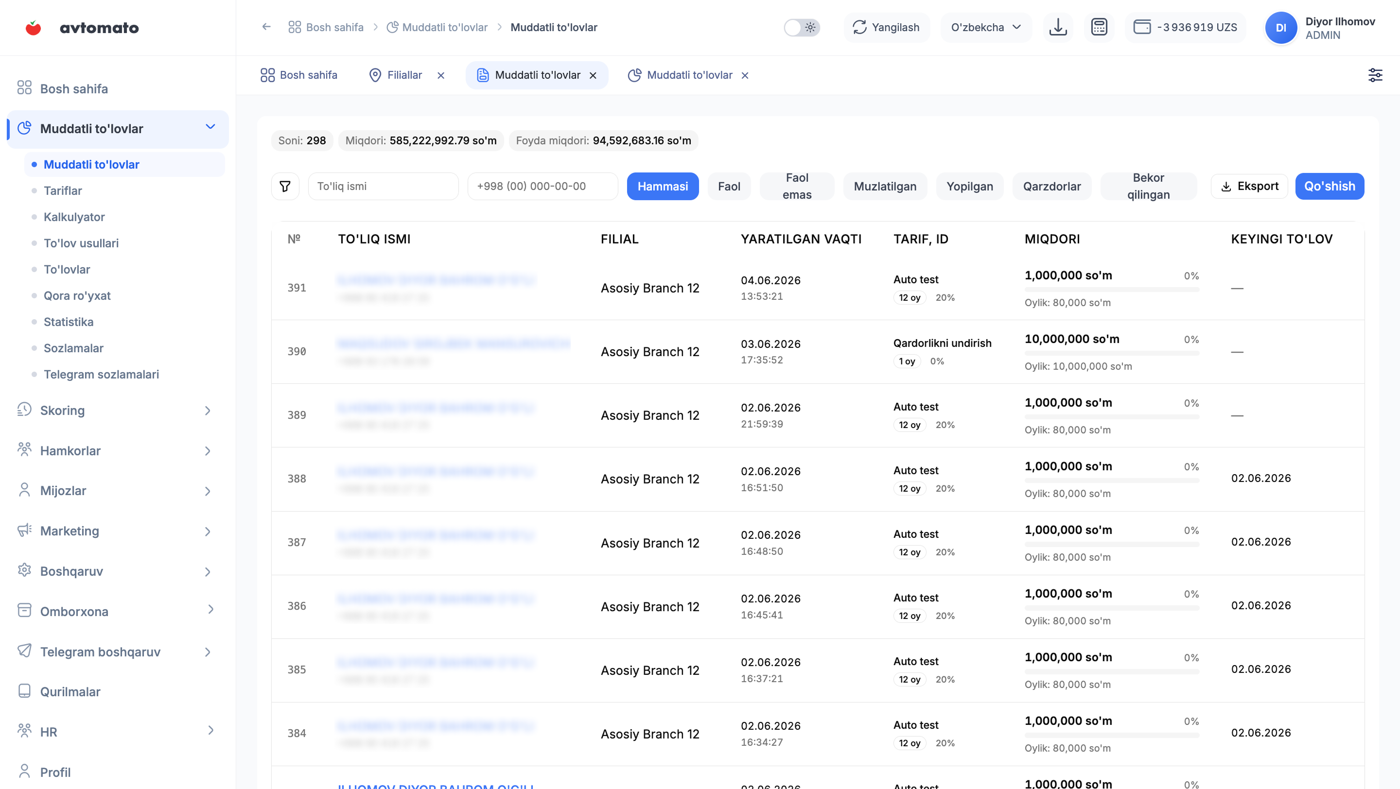The width and height of the screenshot is (1400, 789).
Task: Click the Profil person icon
Action: [x=24, y=771]
